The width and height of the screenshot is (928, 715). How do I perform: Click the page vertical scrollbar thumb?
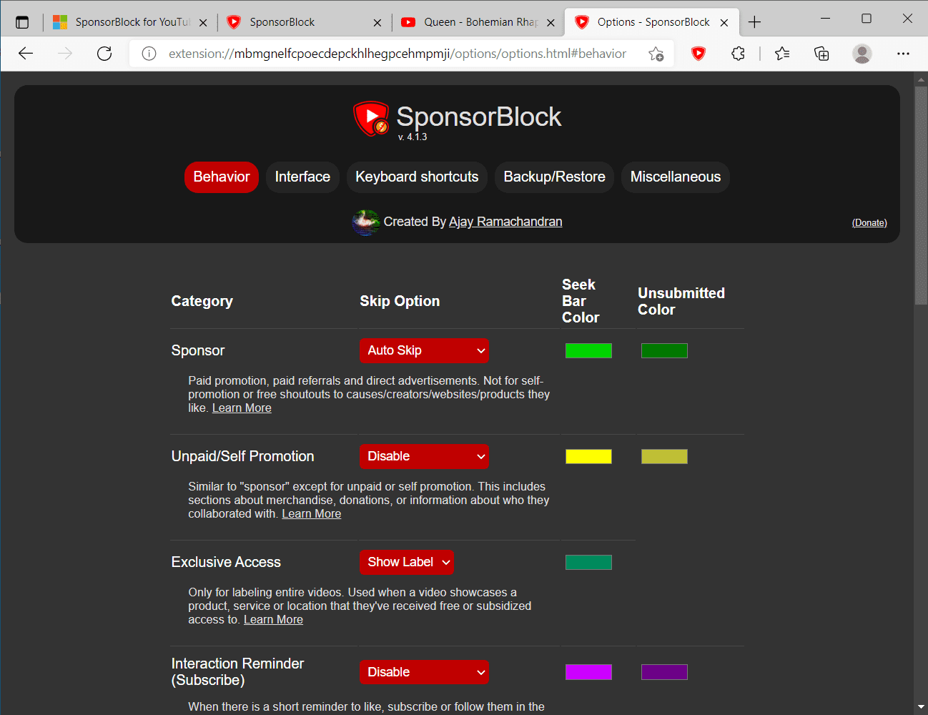(x=921, y=197)
